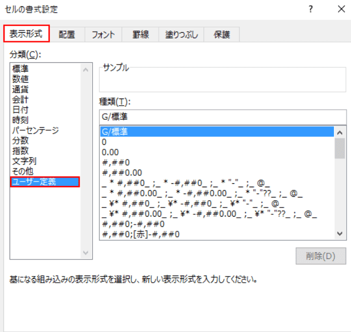The image size is (351, 332).
Task: Click type list scroll down arrow
Action: tap(340, 234)
